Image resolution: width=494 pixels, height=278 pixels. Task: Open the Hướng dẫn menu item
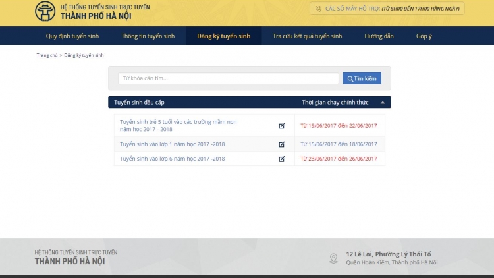coord(379,36)
